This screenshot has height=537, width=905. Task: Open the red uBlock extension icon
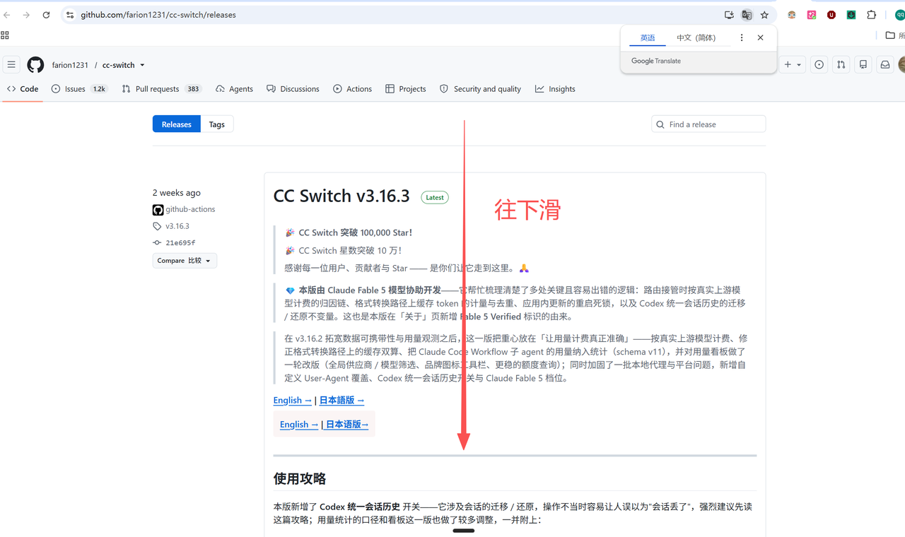(x=831, y=15)
